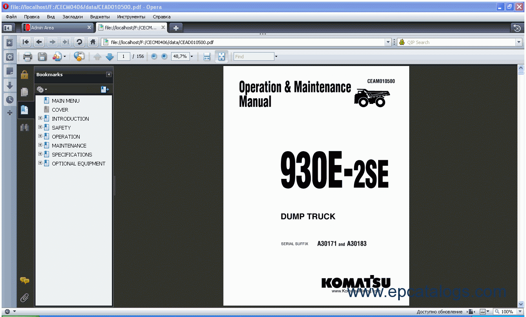Rewind to the first page in history
This screenshot has width=526, height=317.
[26, 42]
